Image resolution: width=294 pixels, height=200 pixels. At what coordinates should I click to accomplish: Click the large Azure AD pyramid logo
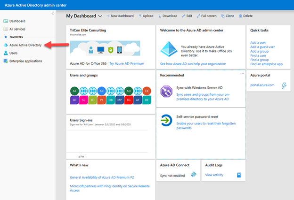click(169, 49)
